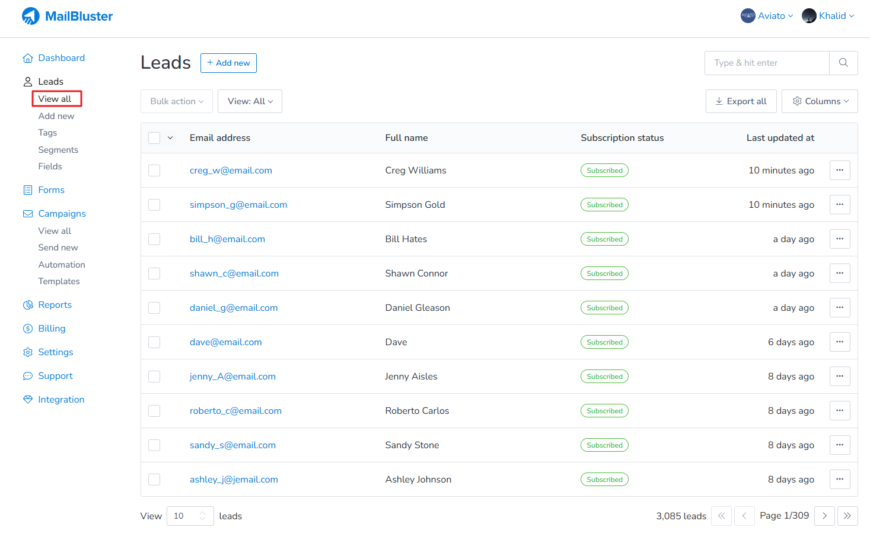Open more actions for Creg Williams row
The width and height of the screenshot is (870, 537).
coord(840,171)
